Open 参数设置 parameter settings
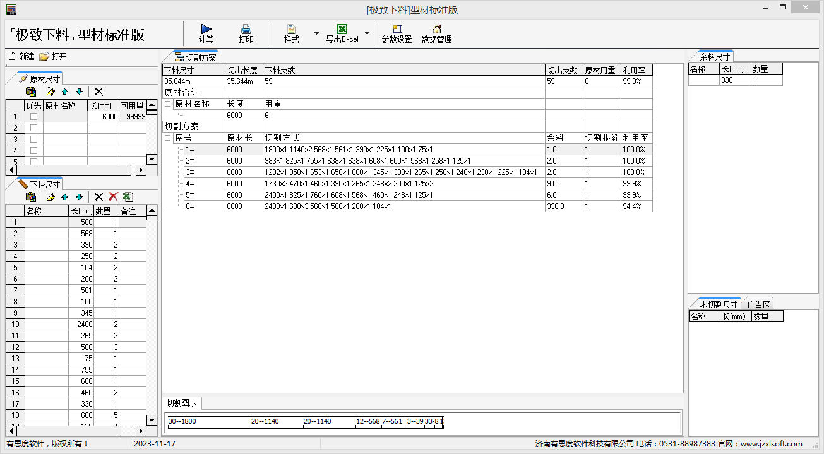This screenshot has height=454, width=824. (397, 33)
